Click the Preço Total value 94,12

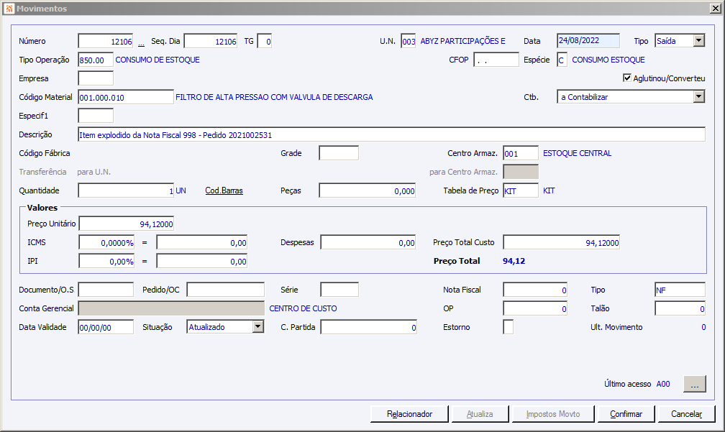[x=514, y=261]
